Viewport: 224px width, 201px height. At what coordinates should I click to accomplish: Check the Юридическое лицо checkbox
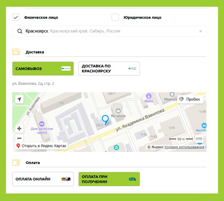point(115,17)
